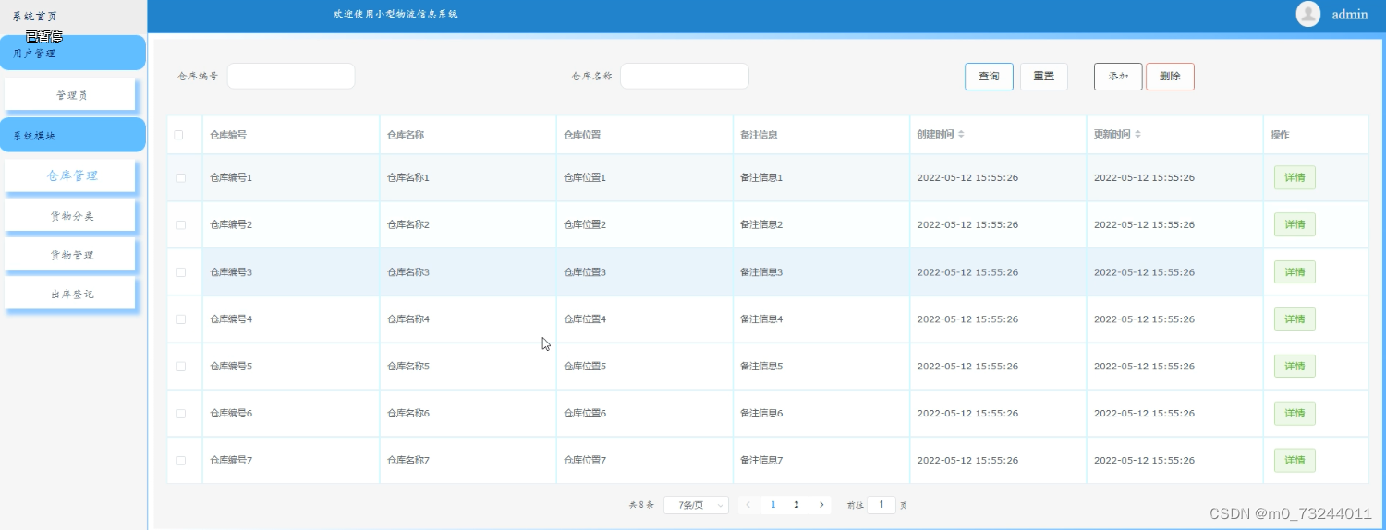This screenshot has width=1386, height=530.
Task: Sort table by 更新时间 sort arrows
Action: (1137, 135)
